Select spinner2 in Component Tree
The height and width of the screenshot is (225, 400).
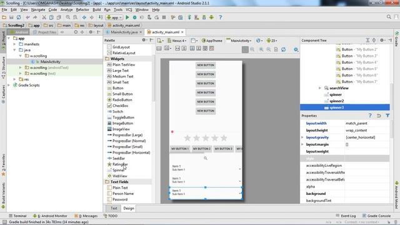pyautogui.click(x=336, y=101)
